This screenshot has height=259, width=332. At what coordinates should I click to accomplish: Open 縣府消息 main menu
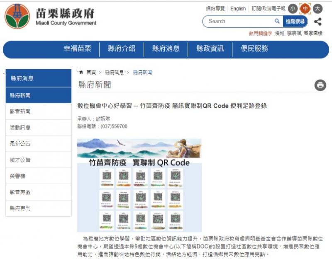166,48
